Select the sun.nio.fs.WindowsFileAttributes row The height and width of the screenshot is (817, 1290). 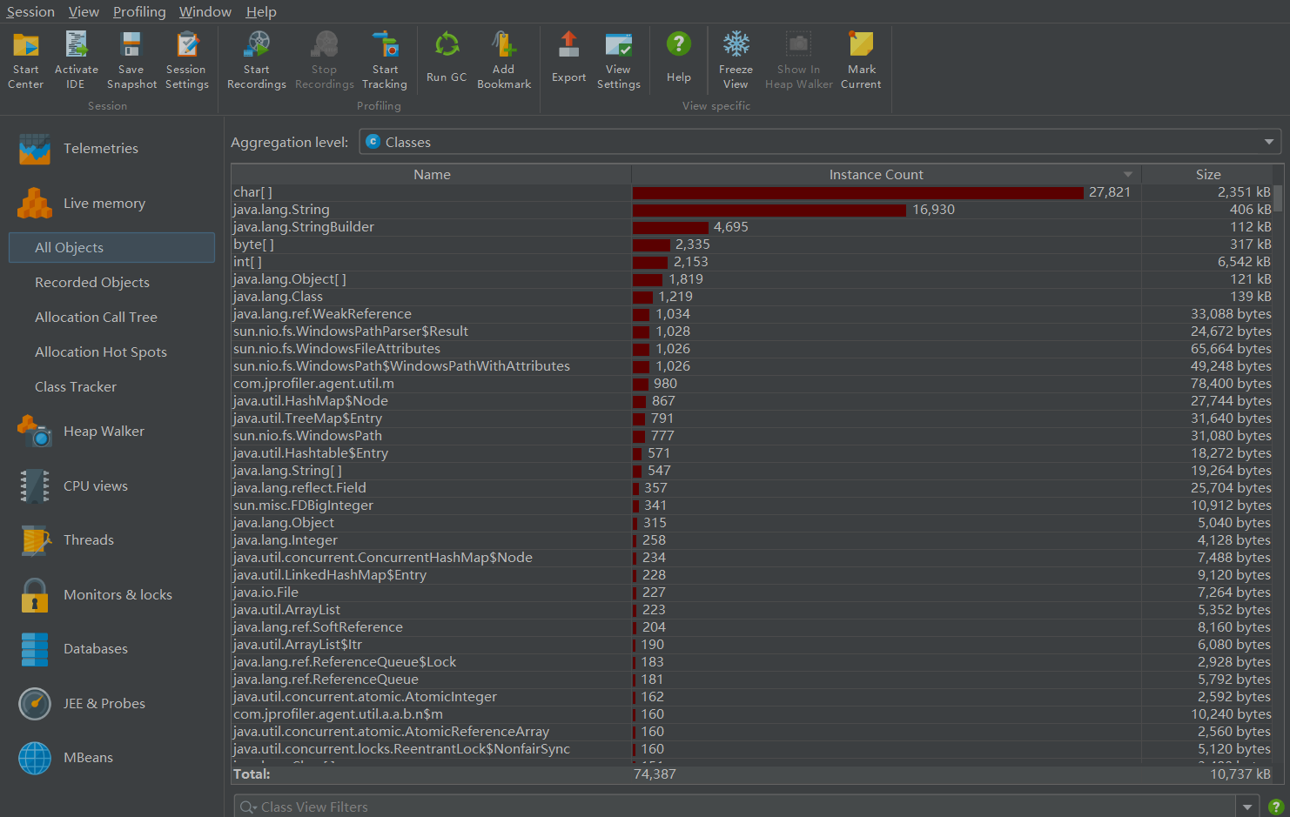coord(752,349)
